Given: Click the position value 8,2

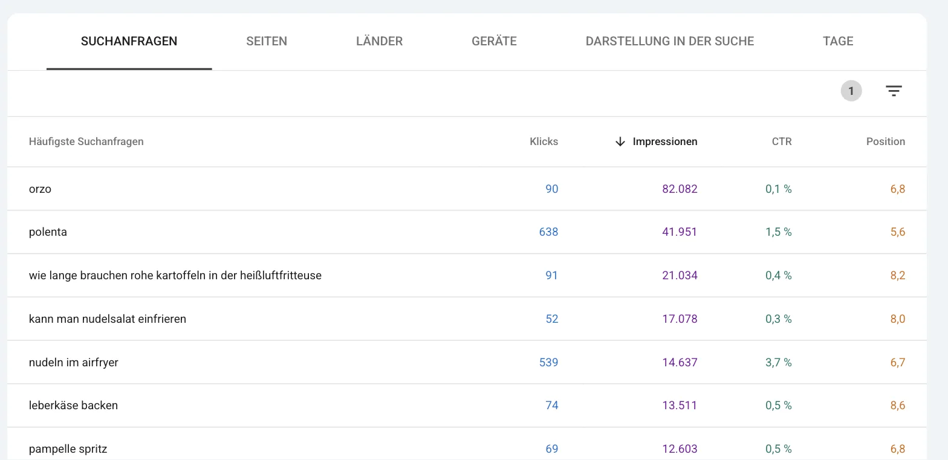Looking at the screenshot, I should click(898, 276).
